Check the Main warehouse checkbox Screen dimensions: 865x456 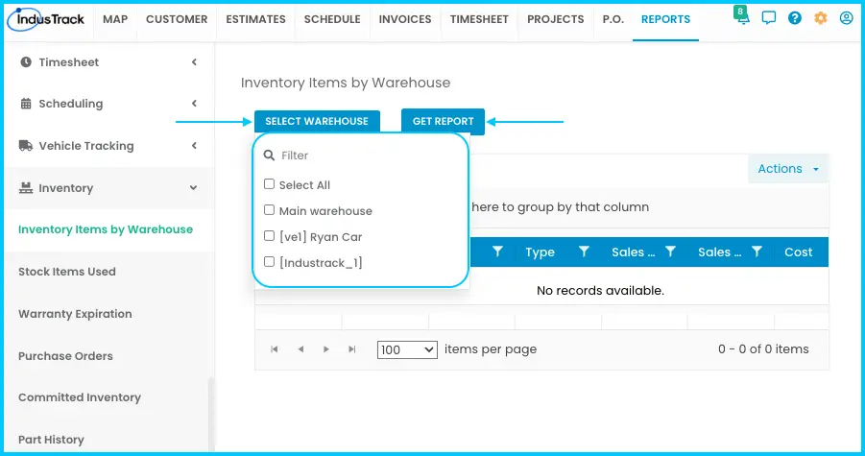point(269,210)
